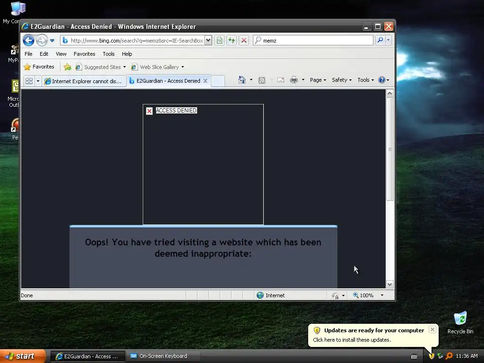Open the Tools command bar menu
Image resolution: width=484 pixels, height=363 pixels.
tap(365, 80)
